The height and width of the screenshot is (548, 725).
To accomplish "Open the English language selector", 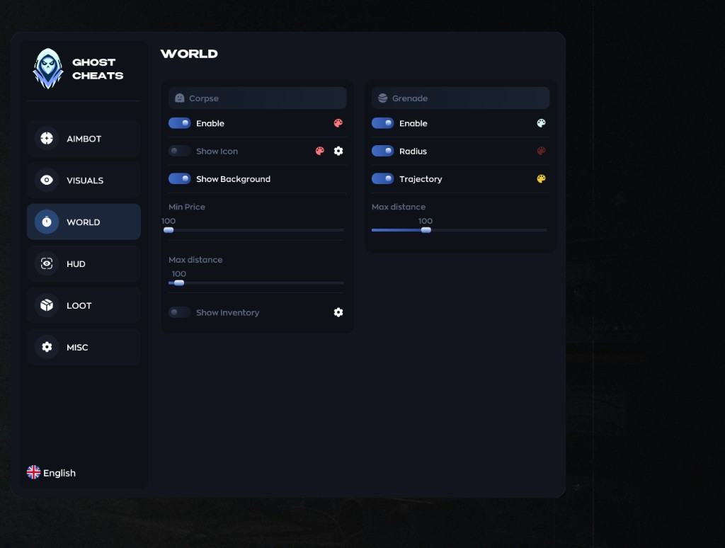I will click(x=51, y=473).
